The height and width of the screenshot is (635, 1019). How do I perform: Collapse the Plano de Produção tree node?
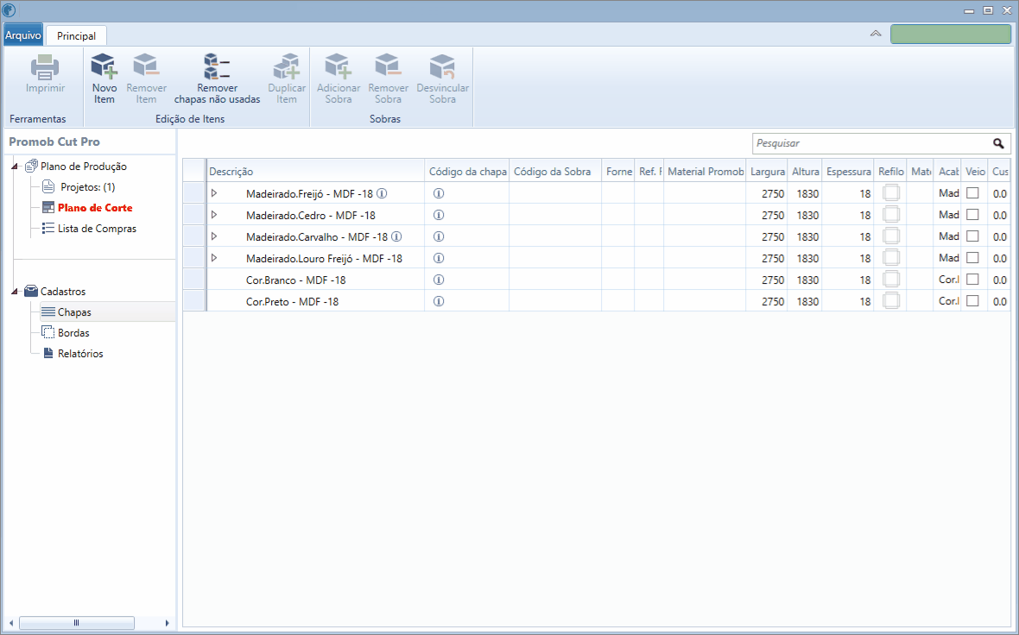[15, 167]
